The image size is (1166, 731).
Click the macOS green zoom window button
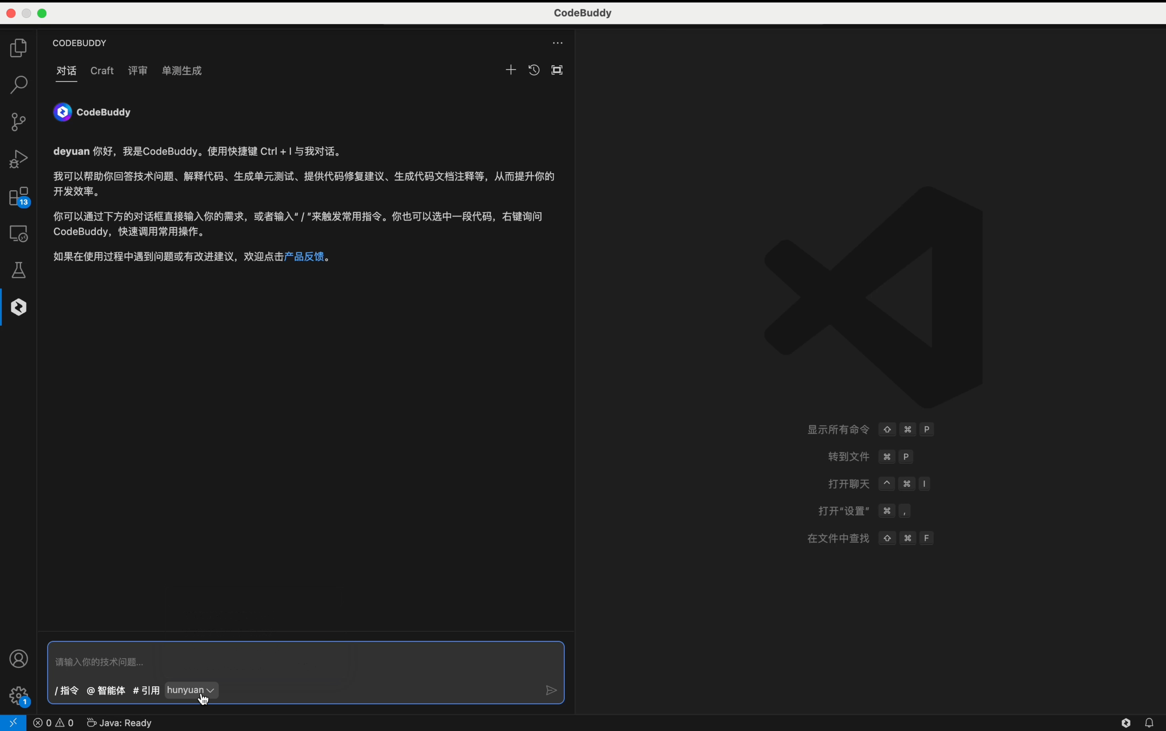coord(42,13)
